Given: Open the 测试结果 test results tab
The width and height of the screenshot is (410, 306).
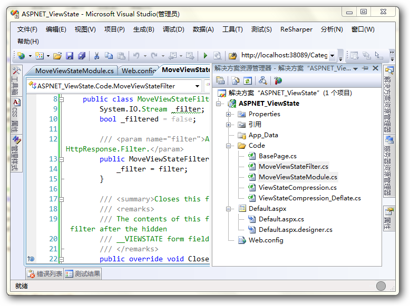Looking at the screenshot, I should point(83,273).
